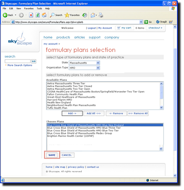Click the Add -> button
The width and height of the screenshot is (184, 190).
pos(72,113)
